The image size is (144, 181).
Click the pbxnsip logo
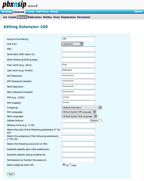(14, 5)
